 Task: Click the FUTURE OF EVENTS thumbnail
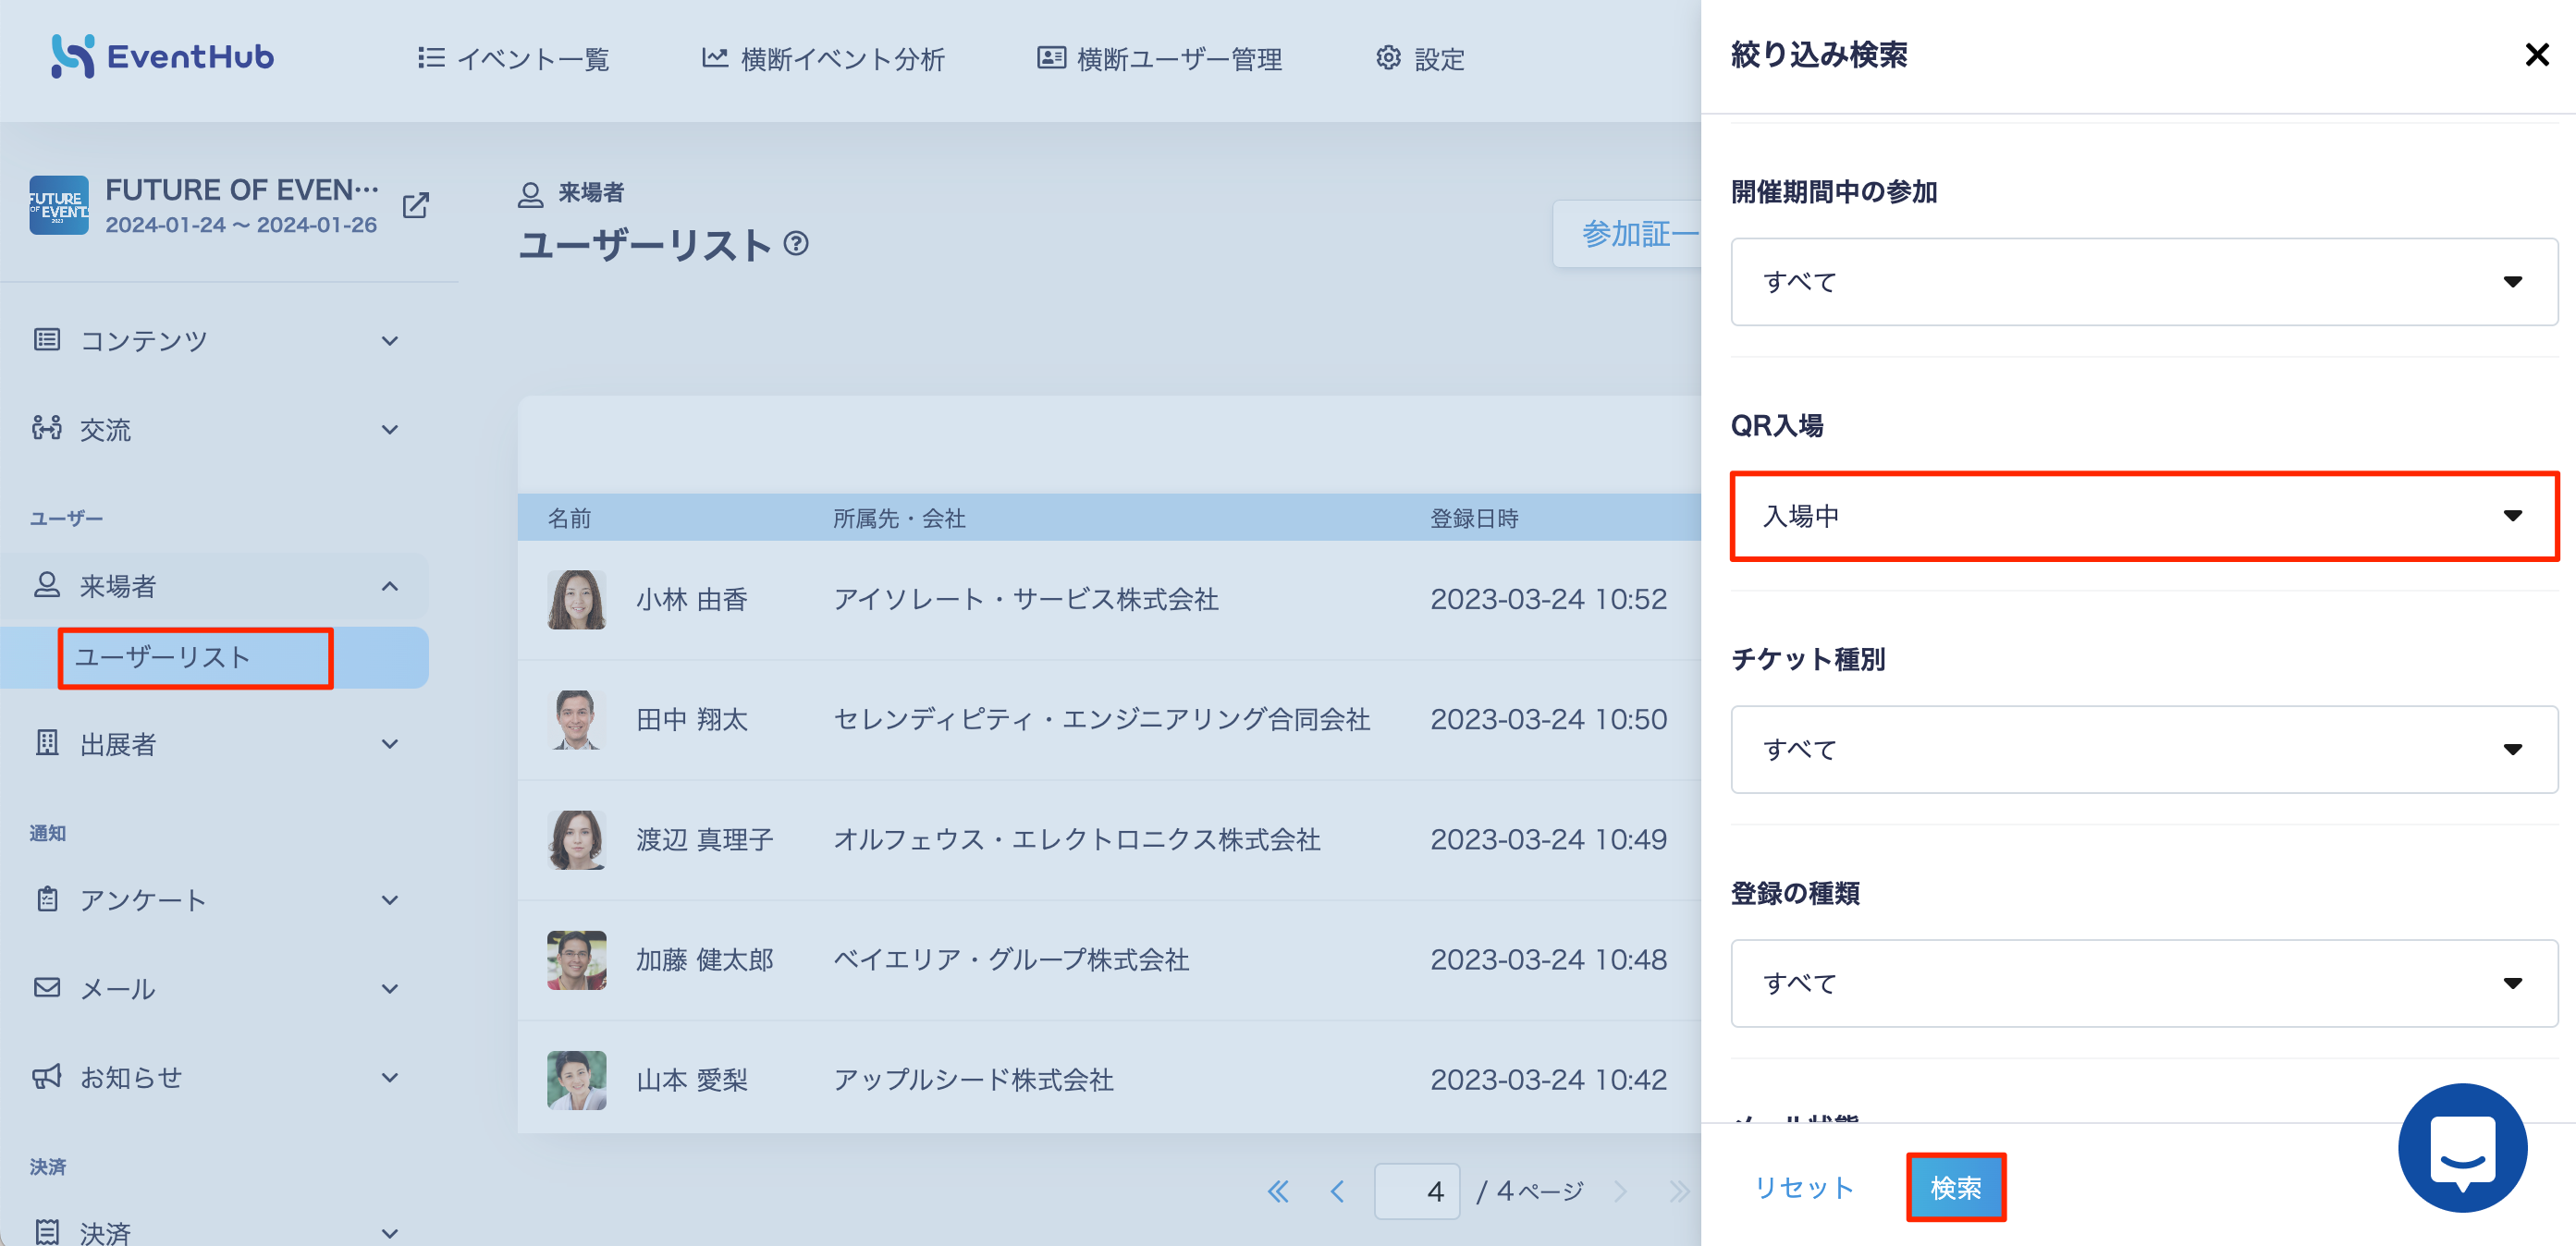pos(59,205)
